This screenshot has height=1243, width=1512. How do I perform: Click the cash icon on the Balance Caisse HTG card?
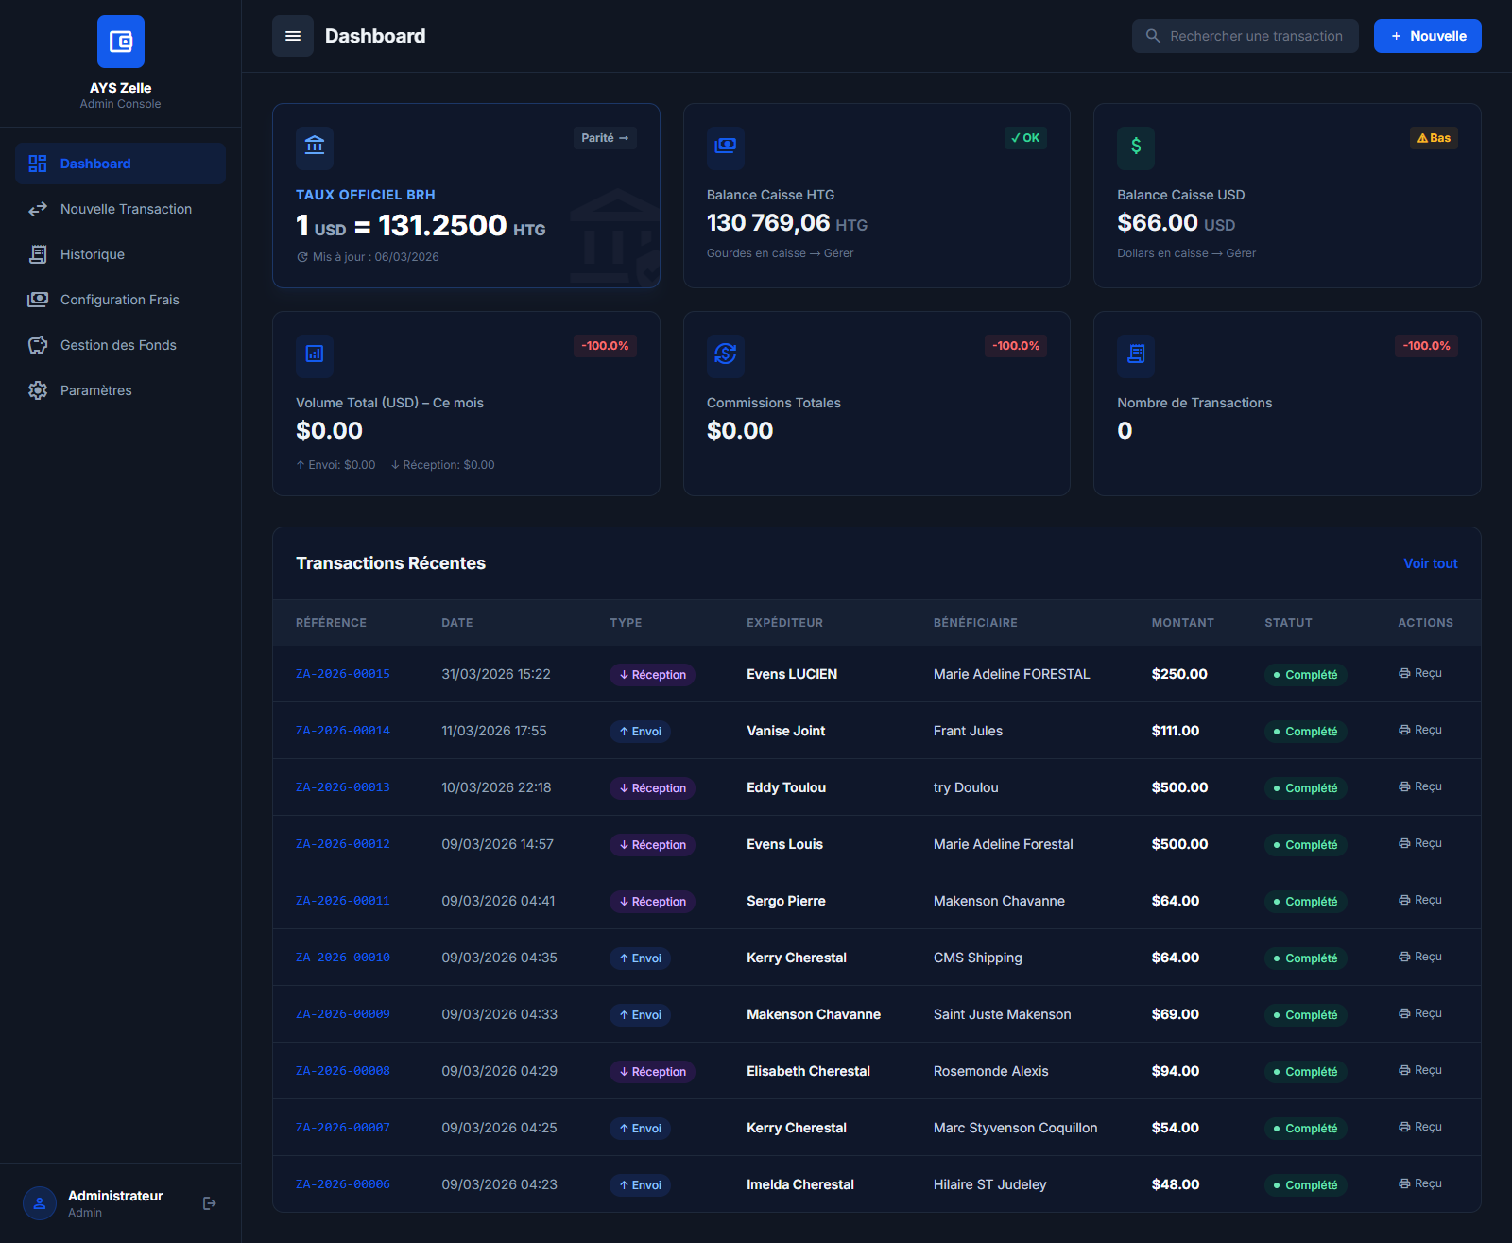tap(725, 148)
